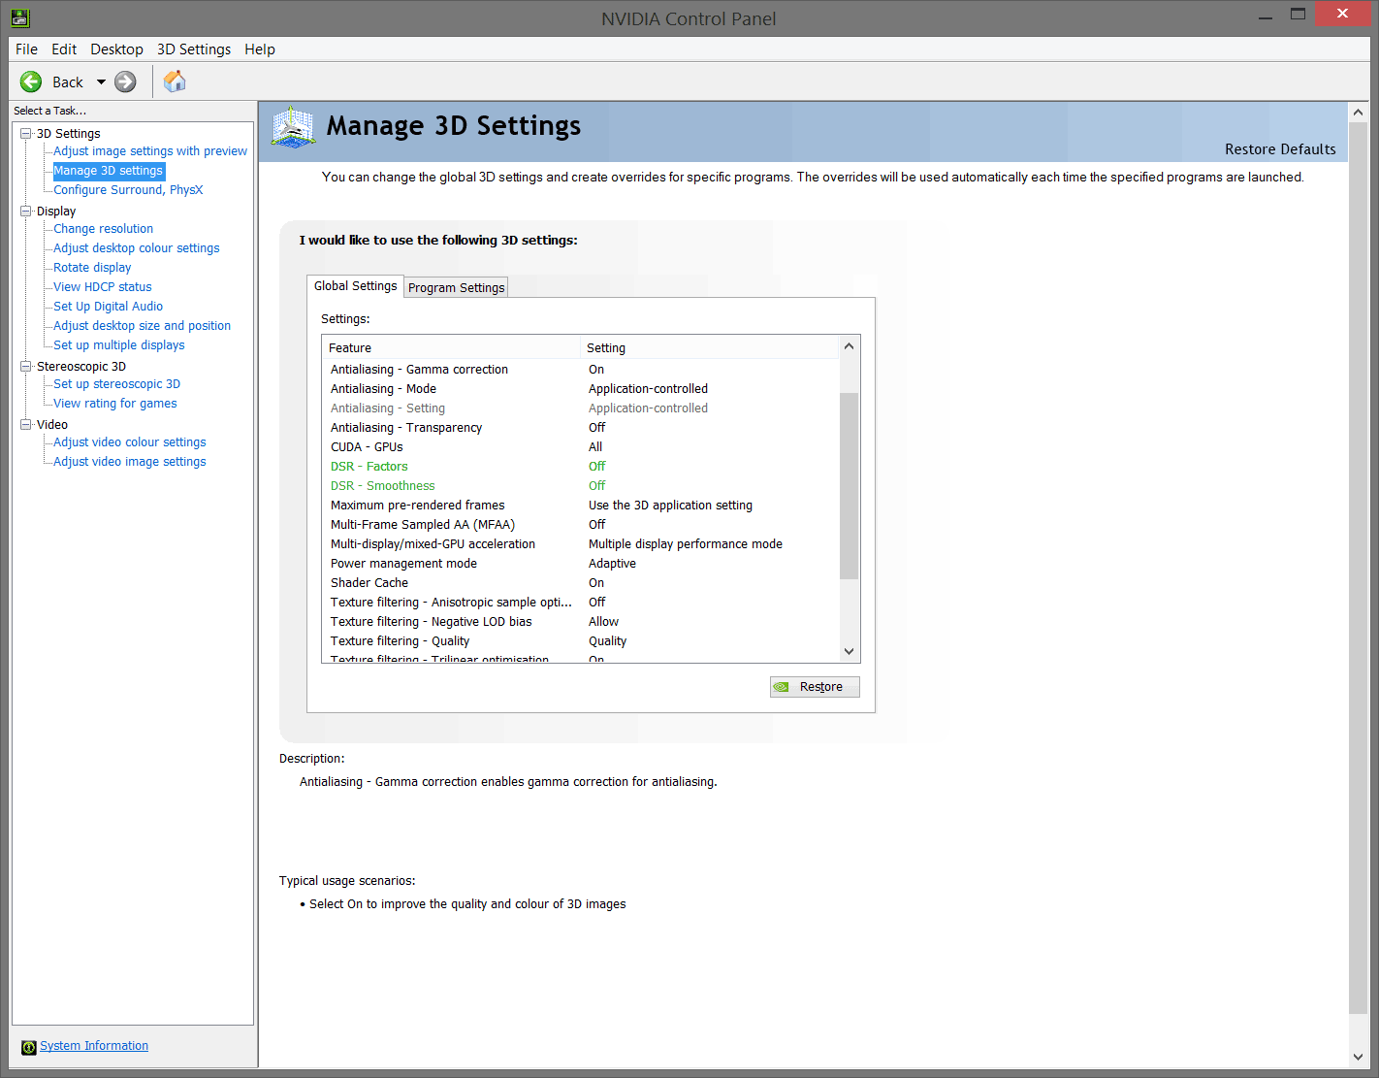Screen dimensions: 1379x1078
Task: Open Change resolution page
Action: (x=103, y=229)
